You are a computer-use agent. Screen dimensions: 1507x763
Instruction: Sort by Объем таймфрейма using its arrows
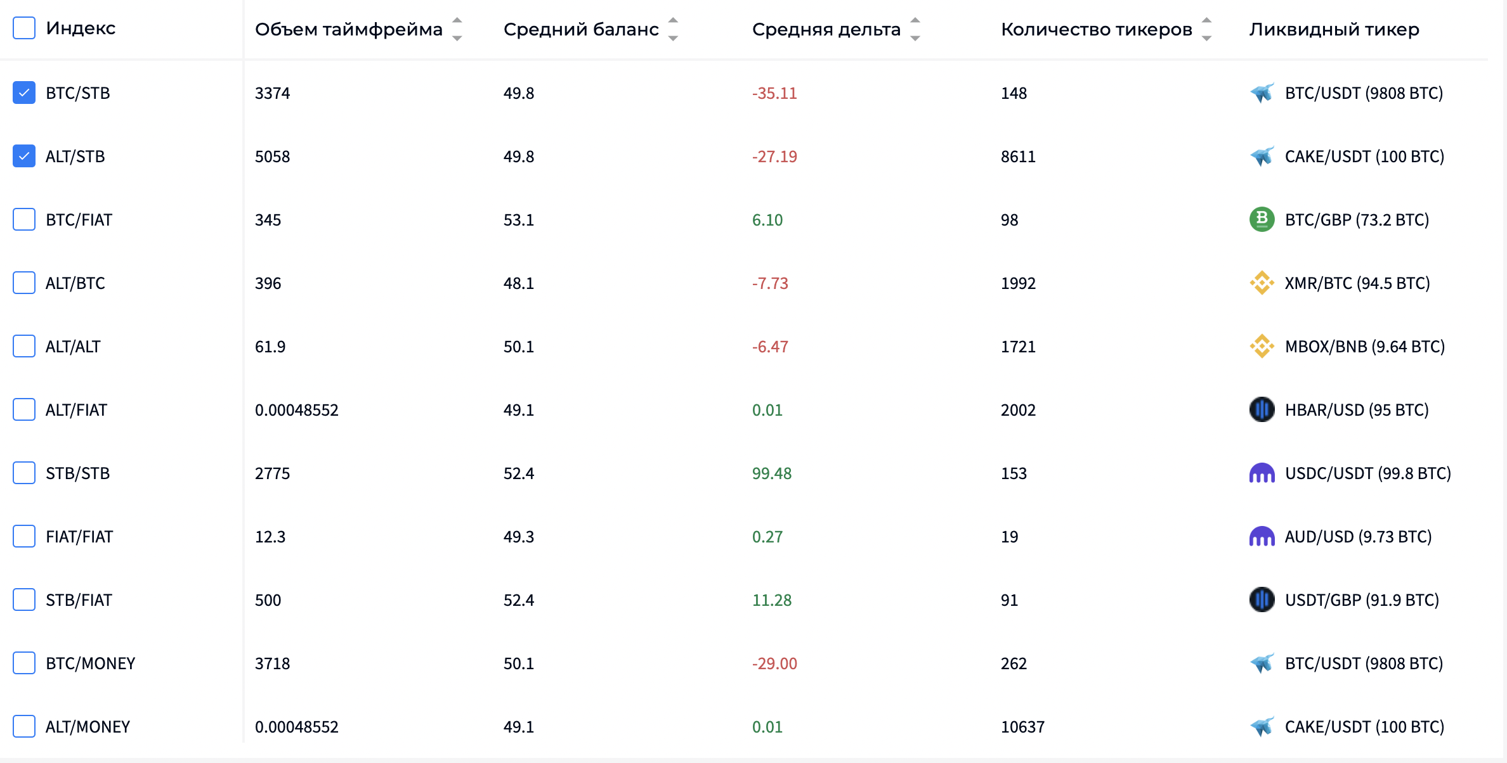[457, 29]
